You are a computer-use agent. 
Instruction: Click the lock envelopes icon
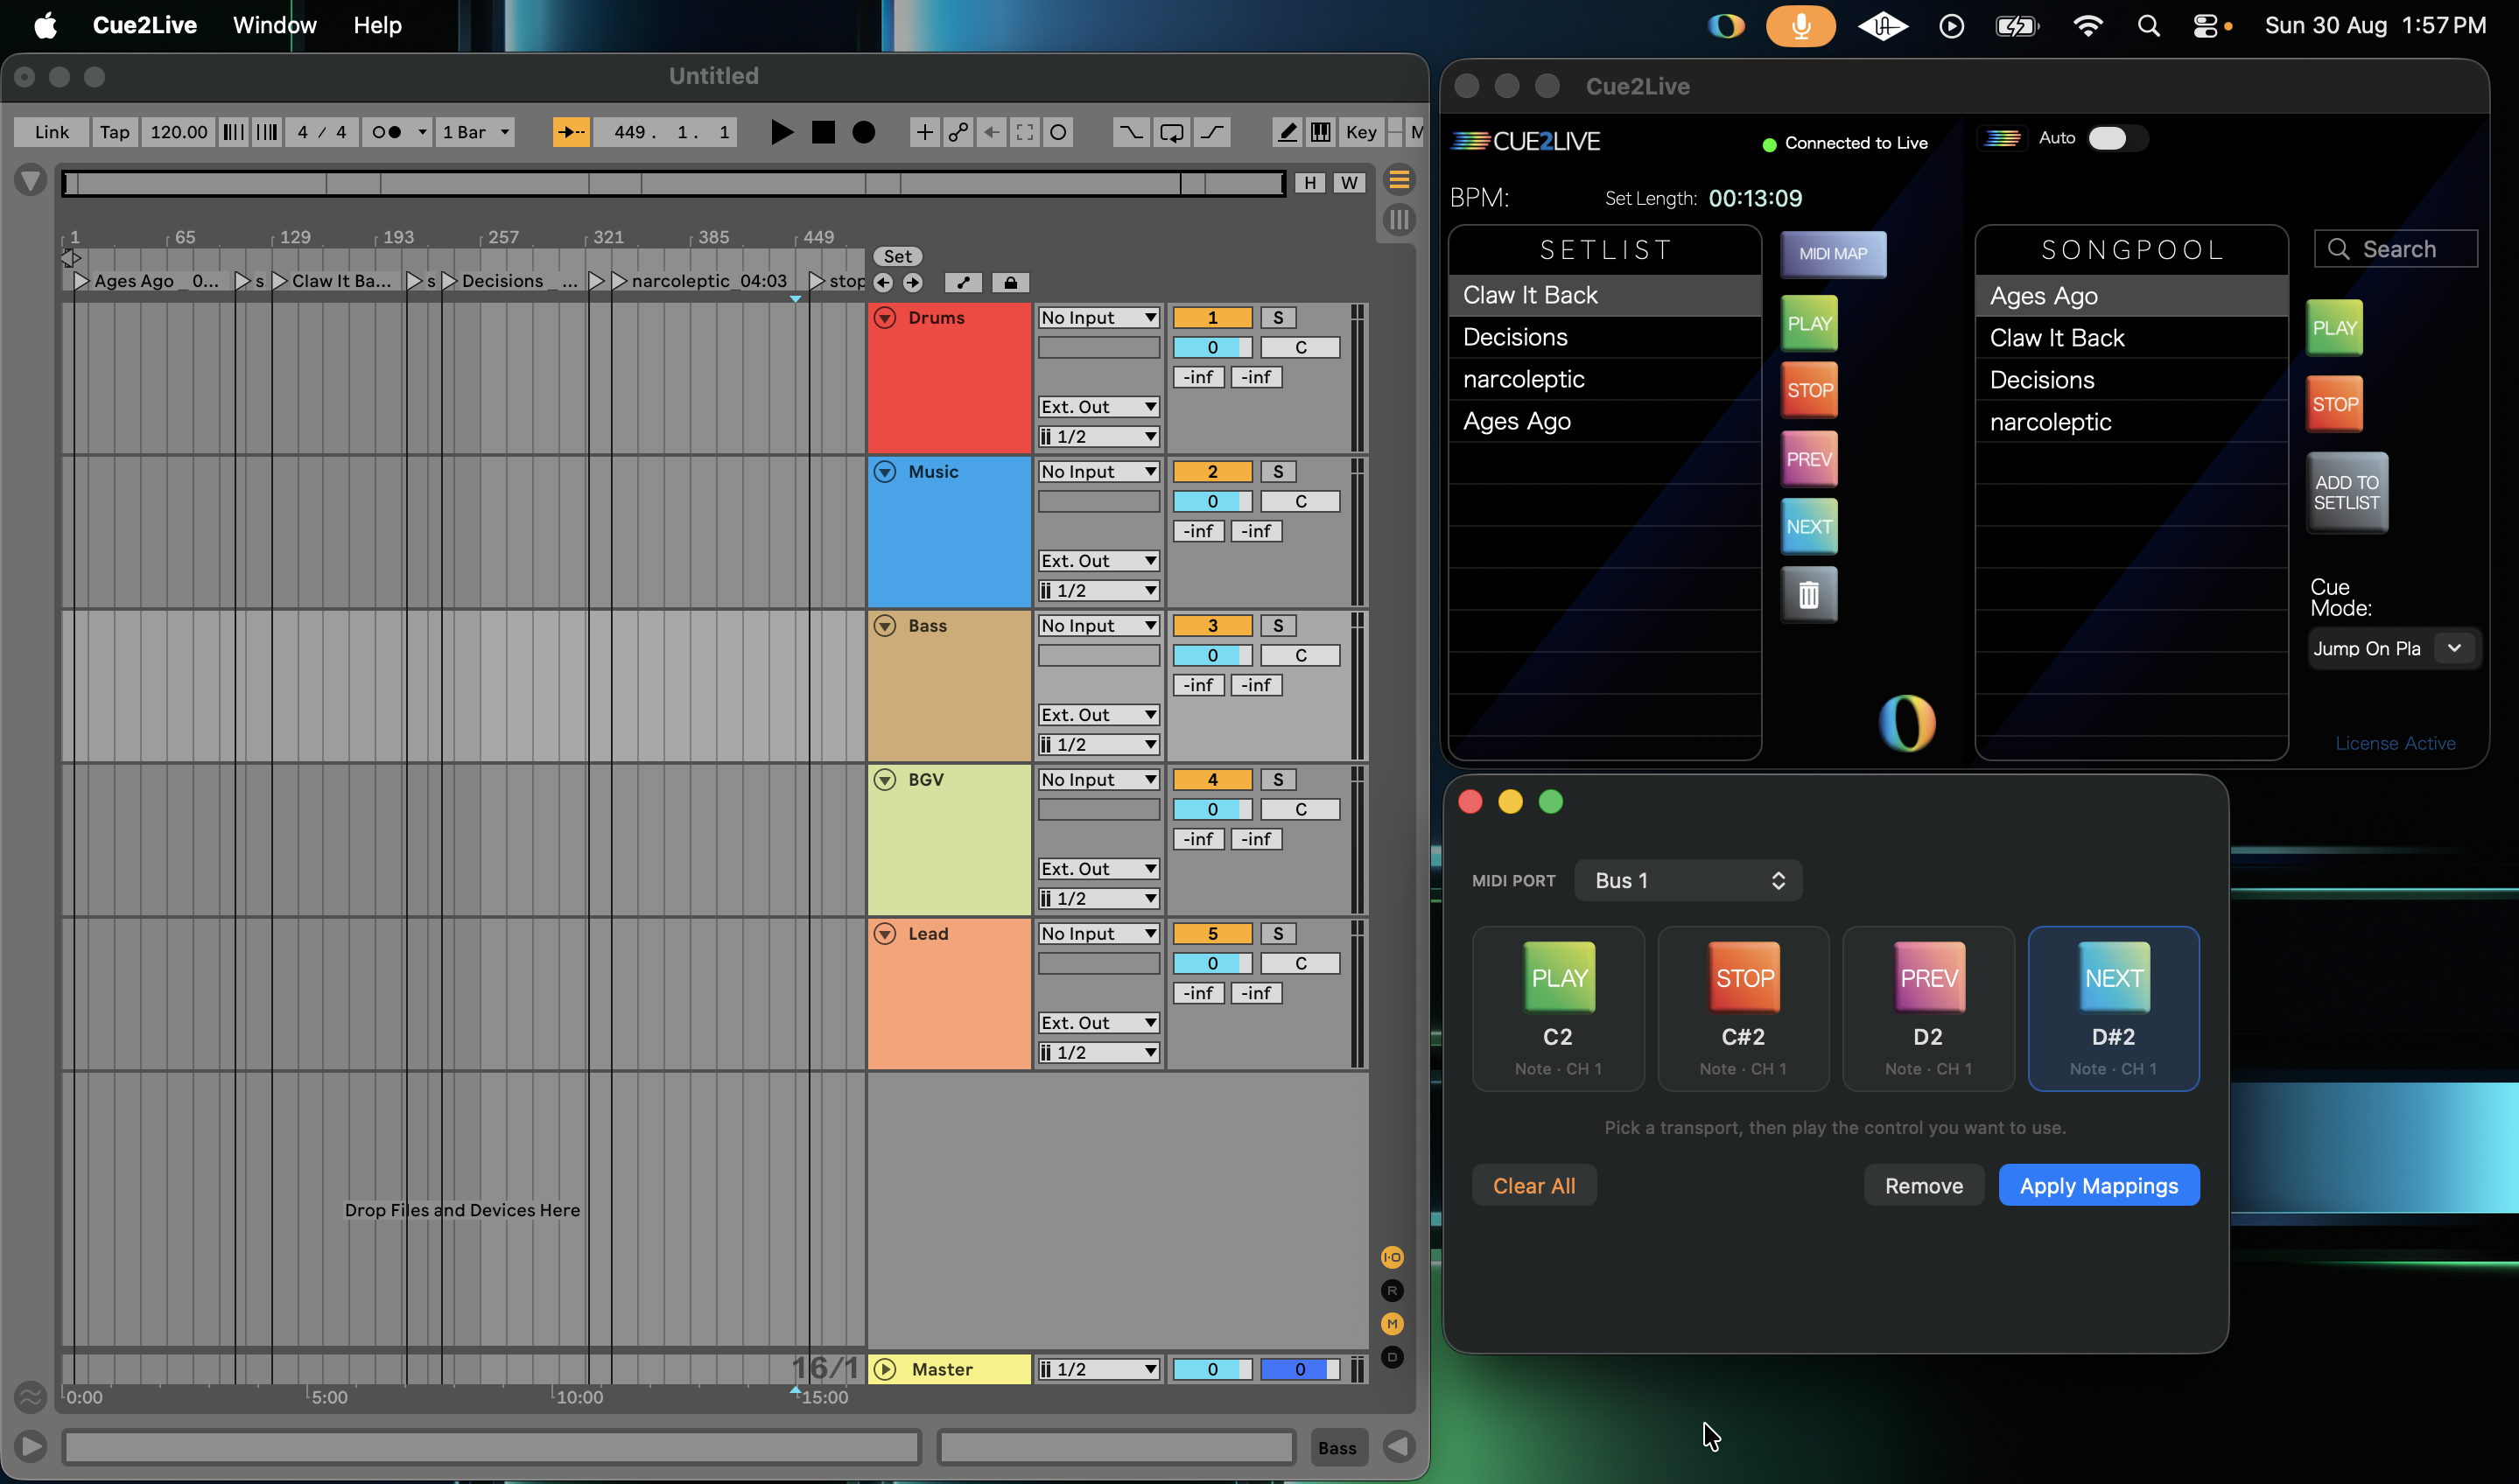[1011, 283]
